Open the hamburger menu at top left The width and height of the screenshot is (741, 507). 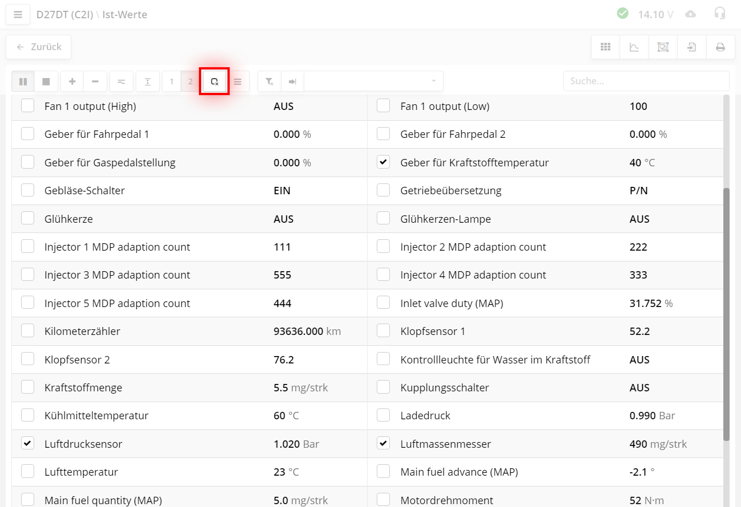[18, 15]
